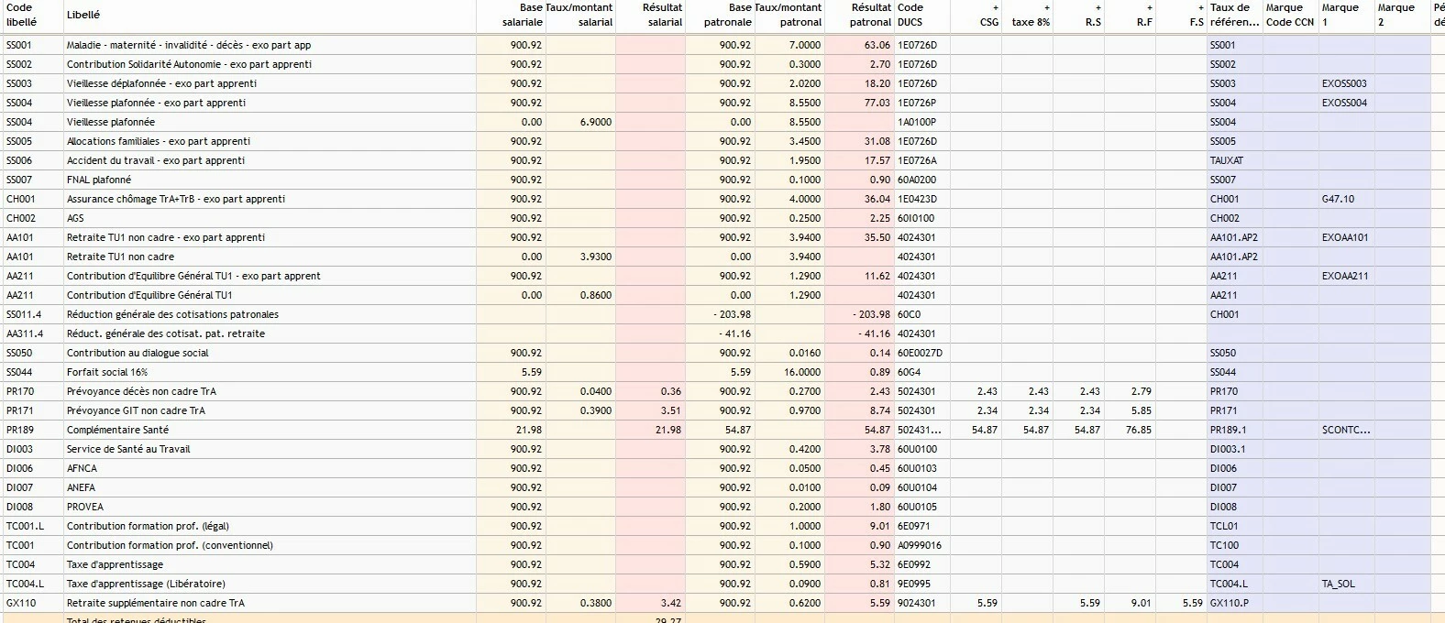Screen dimensions: 1445x623
Task: Click the 'SCONTC...' marque cell
Action: 1346,430
